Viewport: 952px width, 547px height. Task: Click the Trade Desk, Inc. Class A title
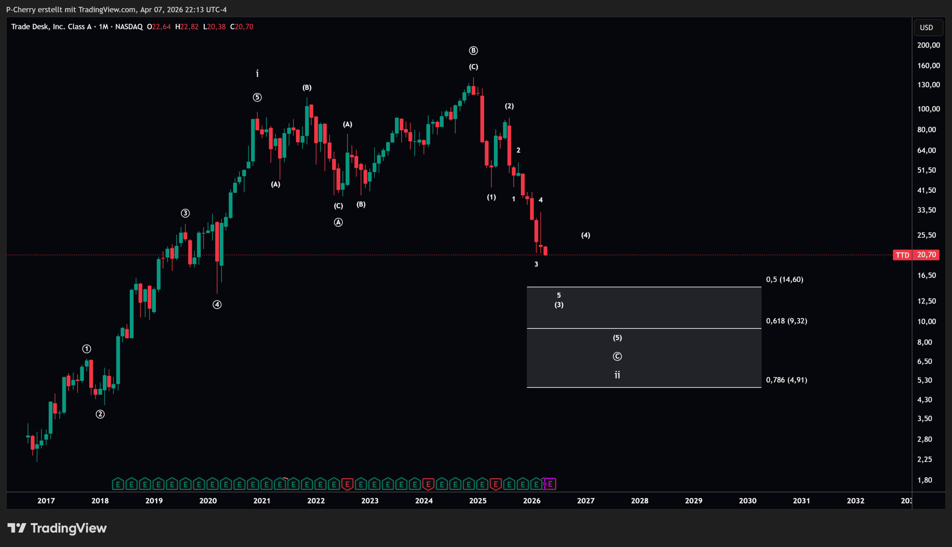[51, 27]
